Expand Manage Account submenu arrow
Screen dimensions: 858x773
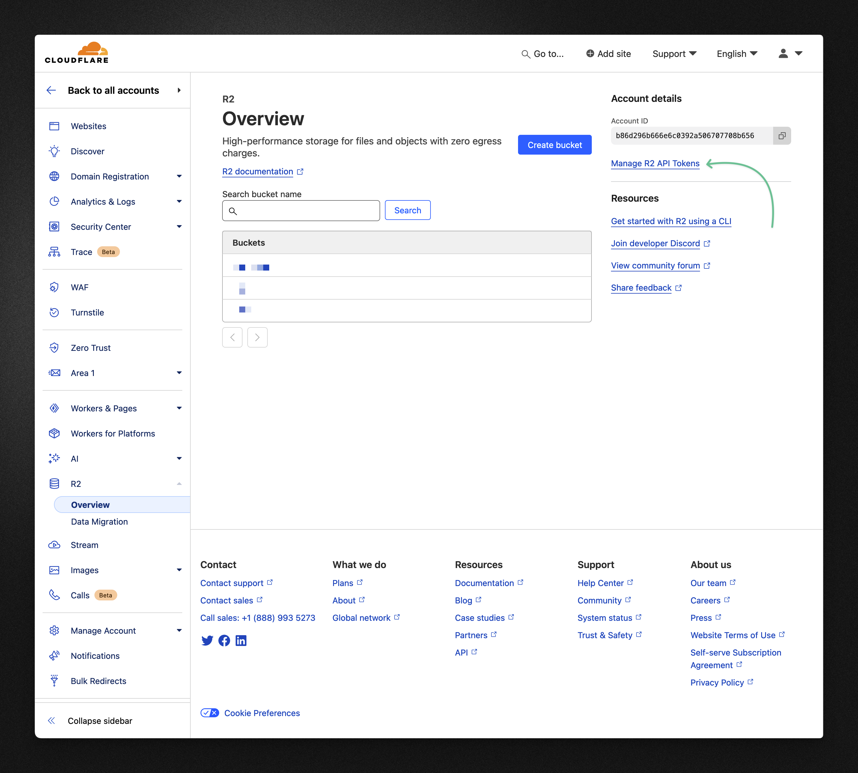click(x=179, y=630)
